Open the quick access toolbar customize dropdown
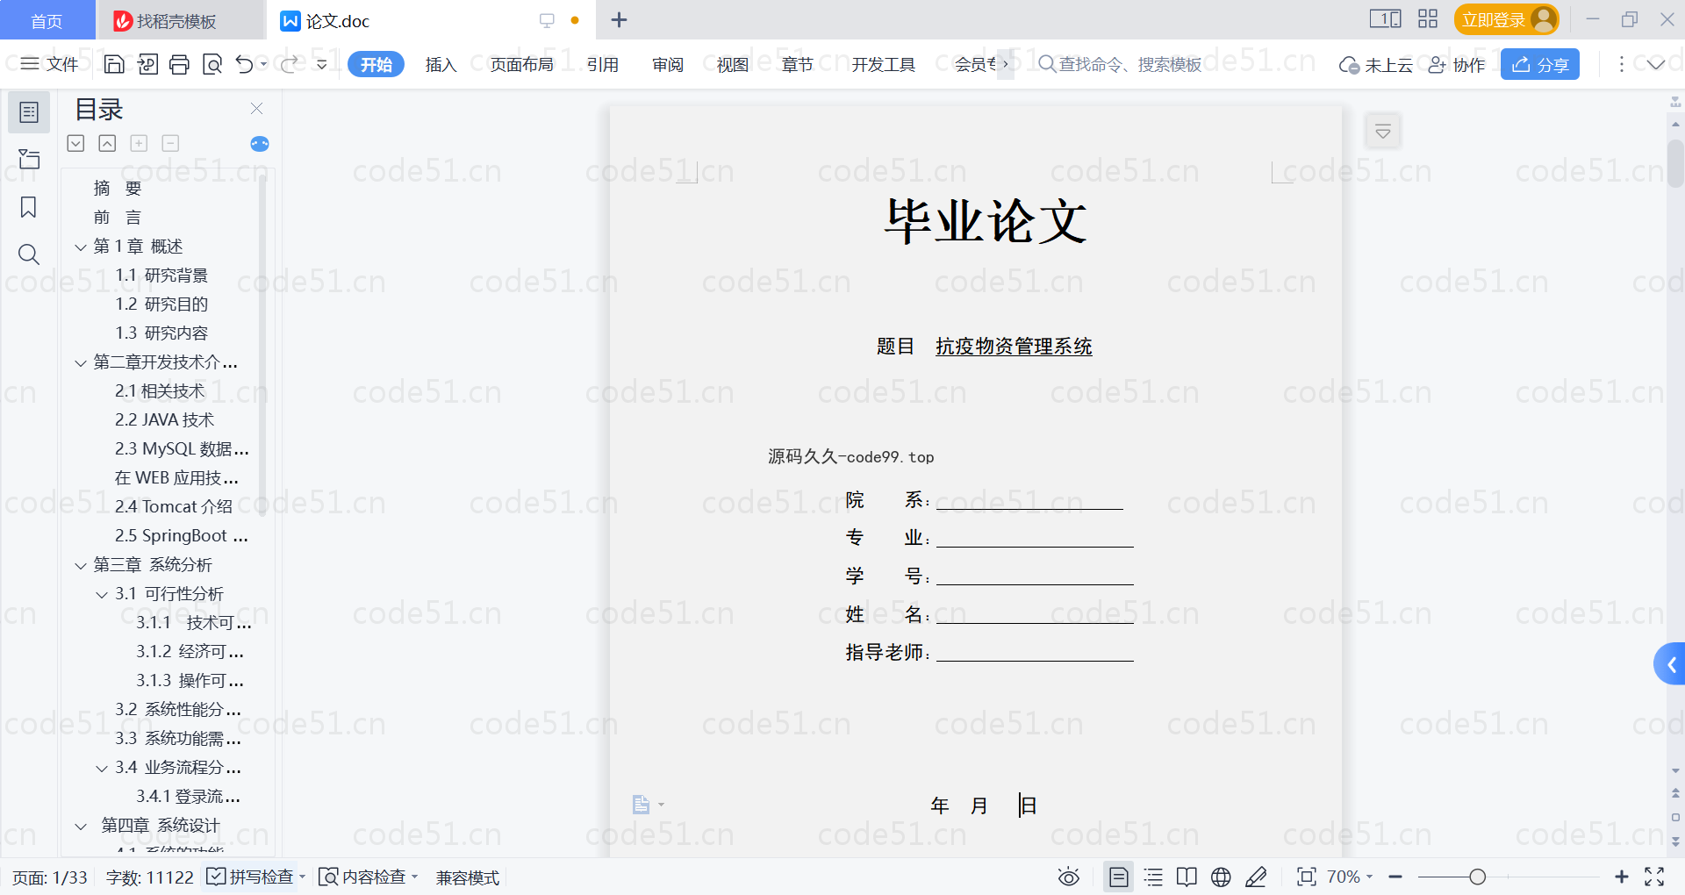 (322, 64)
